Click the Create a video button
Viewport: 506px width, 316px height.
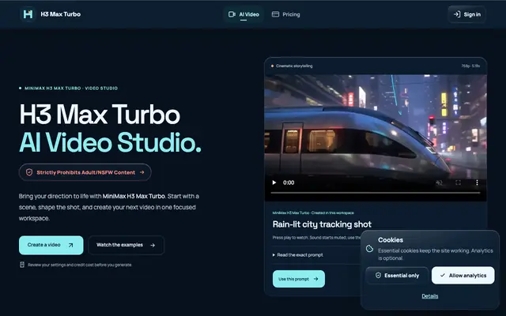pos(51,245)
